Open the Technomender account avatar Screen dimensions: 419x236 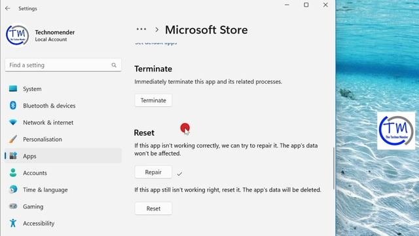18,35
